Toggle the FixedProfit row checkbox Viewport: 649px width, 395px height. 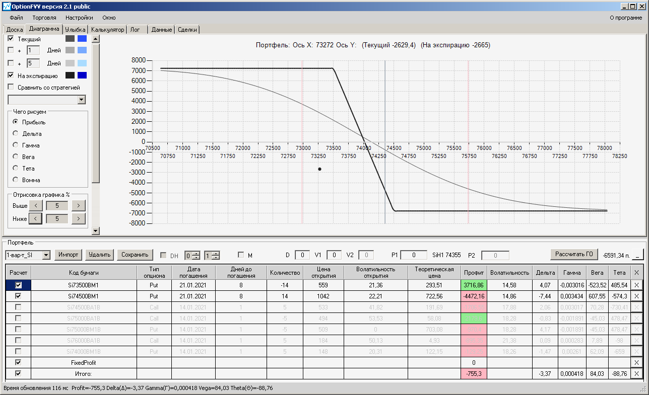pyautogui.click(x=19, y=362)
